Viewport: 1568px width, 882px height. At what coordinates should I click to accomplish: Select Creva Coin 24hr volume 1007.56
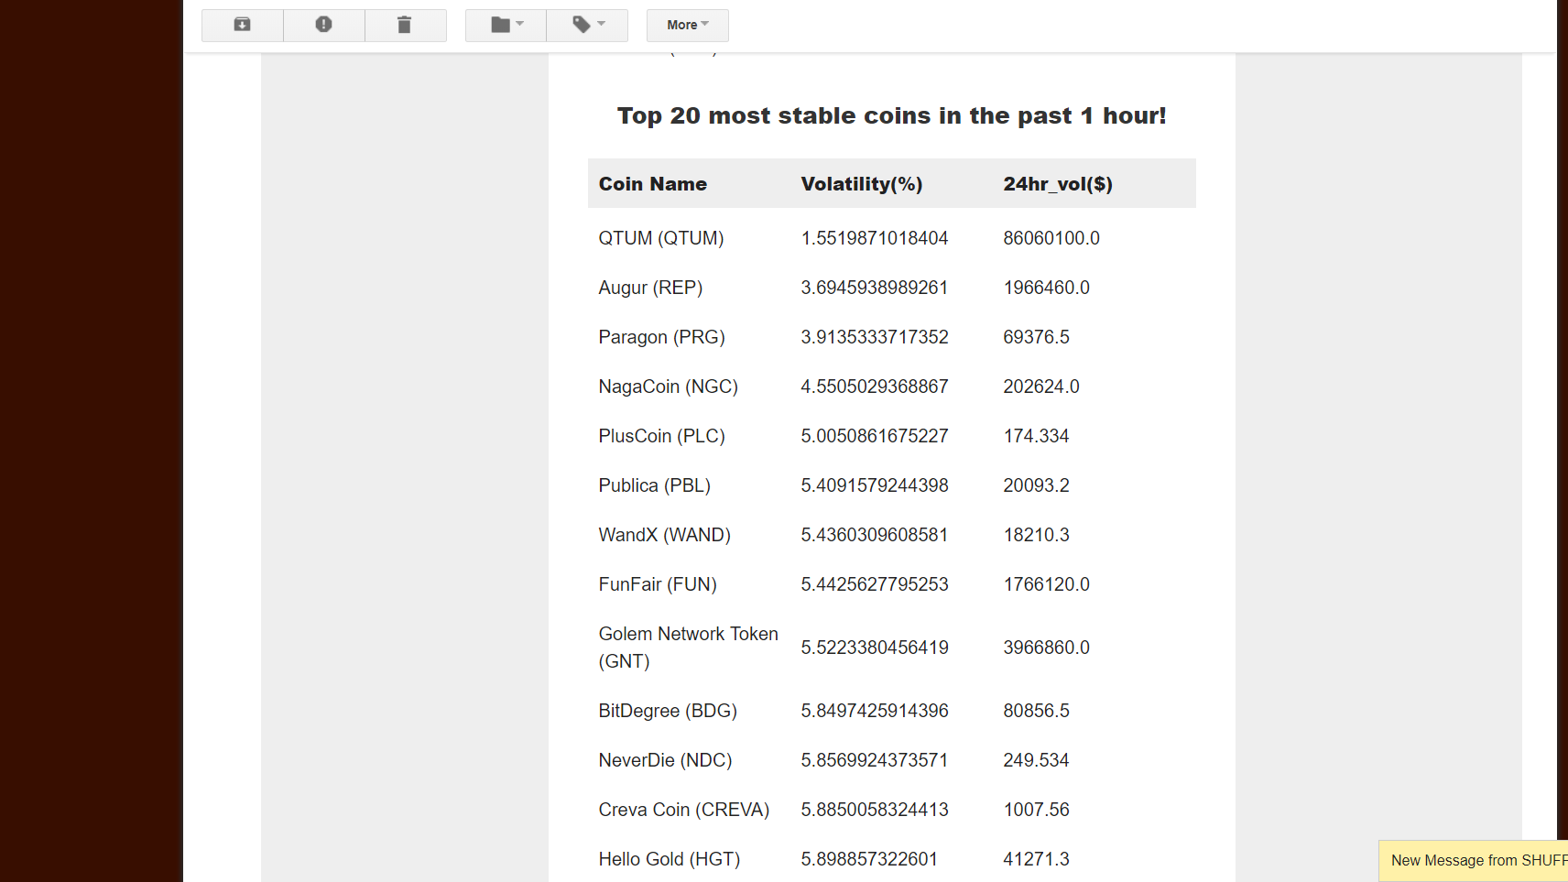coord(1037,810)
